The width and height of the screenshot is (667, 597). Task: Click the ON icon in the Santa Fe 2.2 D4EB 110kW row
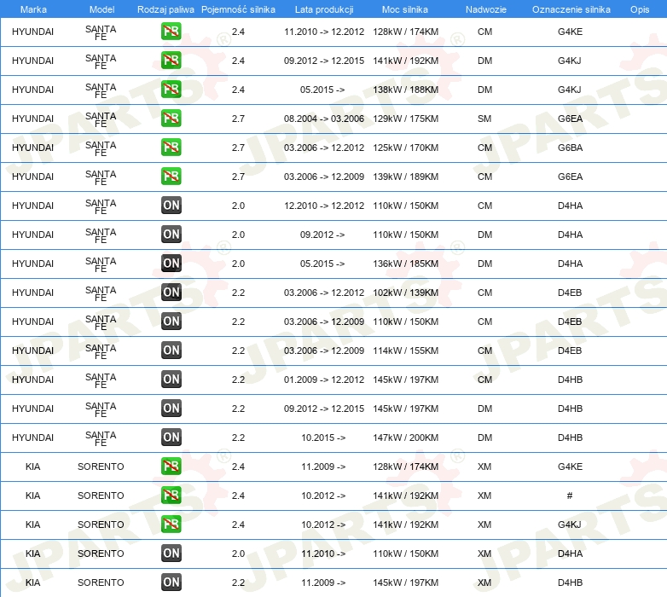click(171, 321)
